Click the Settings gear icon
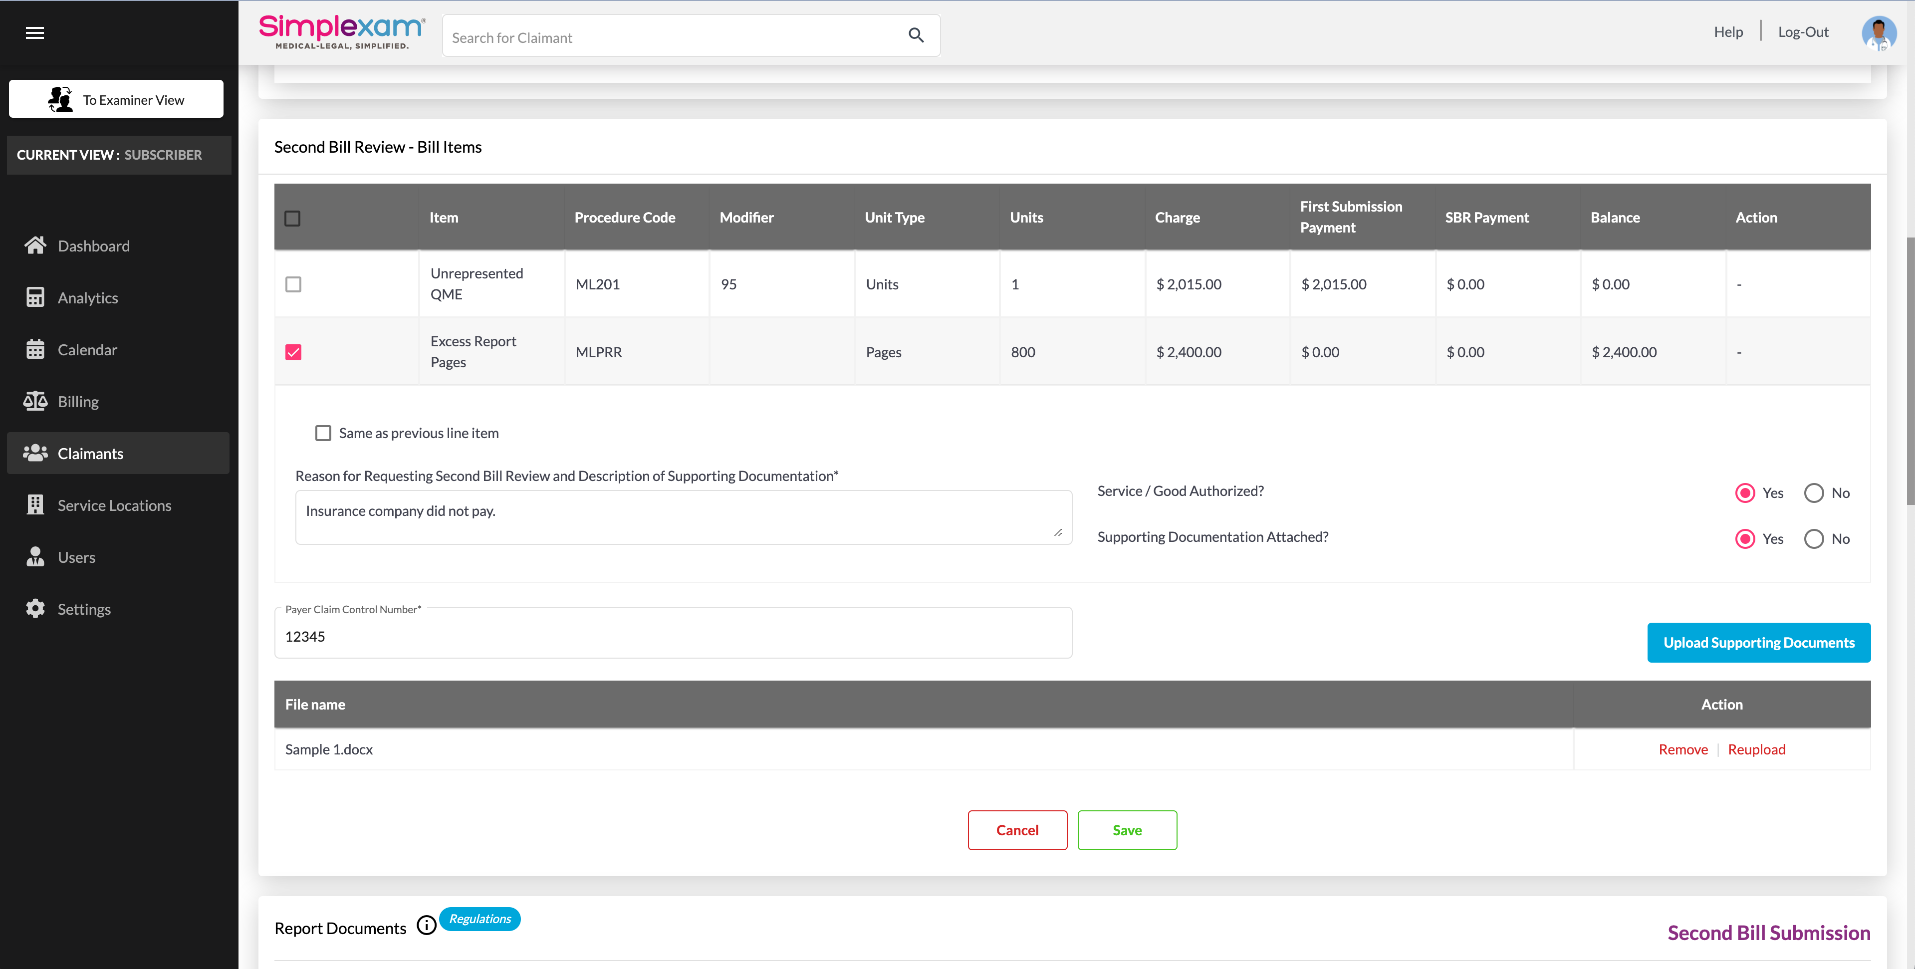Viewport: 1915px width, 969px height. [x=35, y=608]
